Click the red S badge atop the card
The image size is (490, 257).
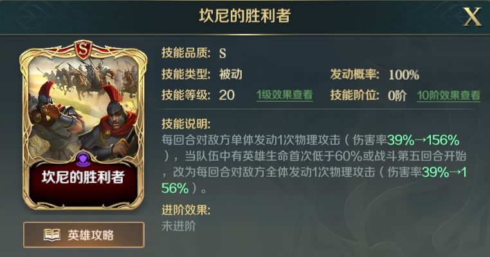point(83,51)
